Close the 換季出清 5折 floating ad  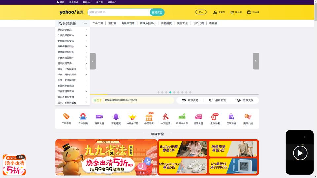[x=20, y=157]
